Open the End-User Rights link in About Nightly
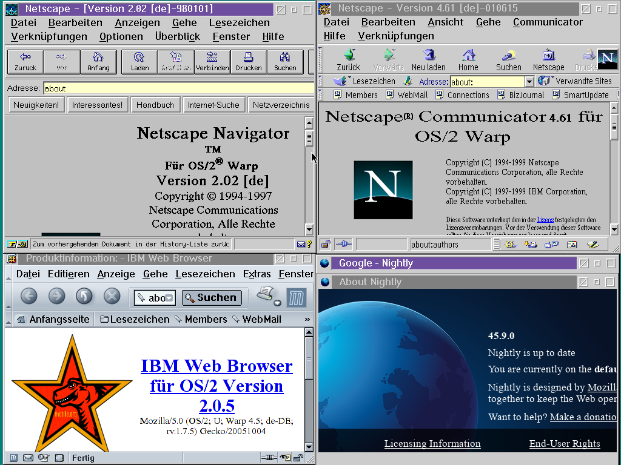The height and width of the screenshot is (465, 621). click(565, 444)
